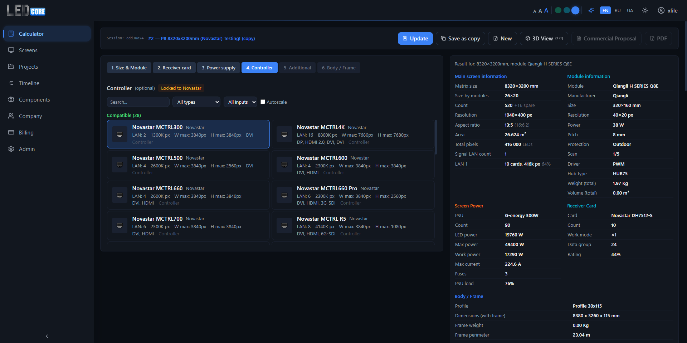Click the sparkle effects icon in header
This screenshot has width=687, height=343.
tap(591, 10)
